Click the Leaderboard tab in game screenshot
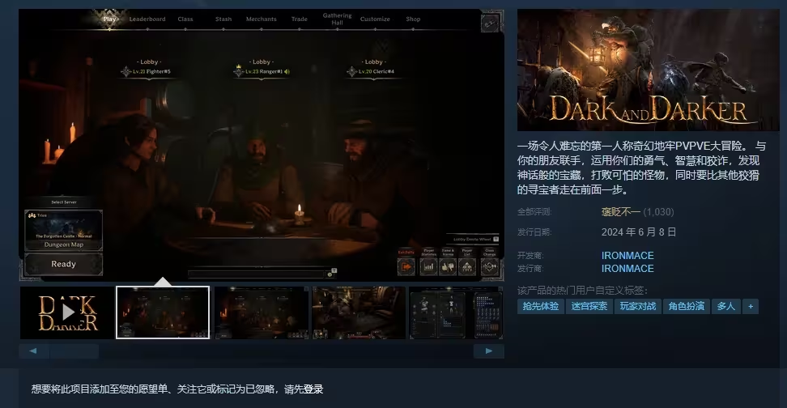787x408 pixels. tap(147, 19)
